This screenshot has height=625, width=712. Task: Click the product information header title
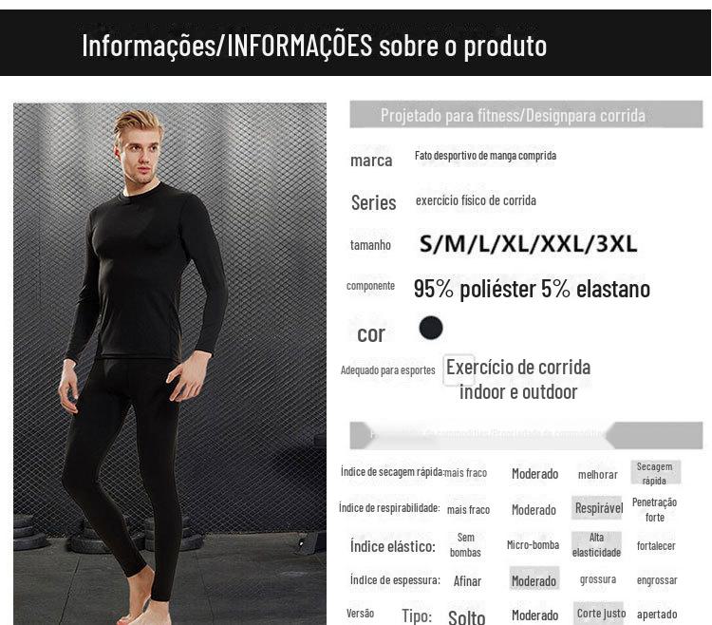coord(314,46)
